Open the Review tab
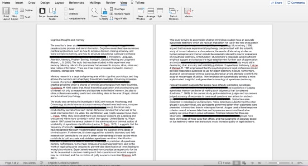308x166 pixels. 111,3
